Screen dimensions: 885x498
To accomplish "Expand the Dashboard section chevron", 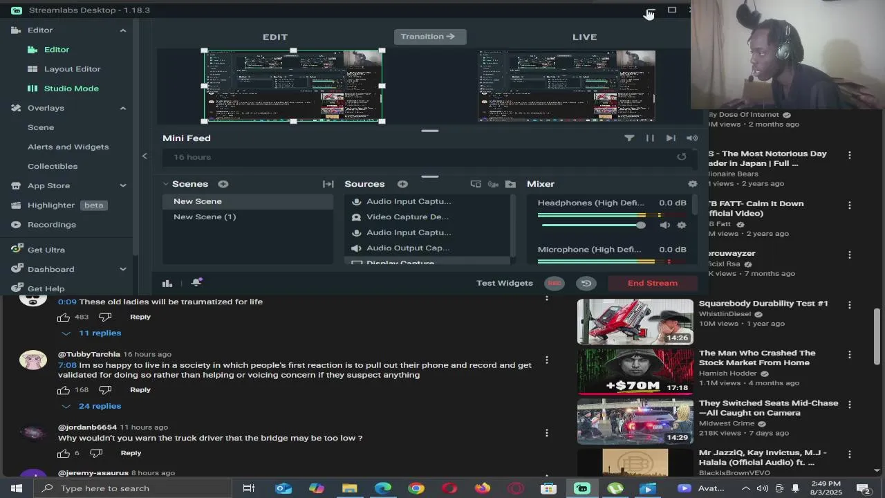I will (x=123, y=269).
